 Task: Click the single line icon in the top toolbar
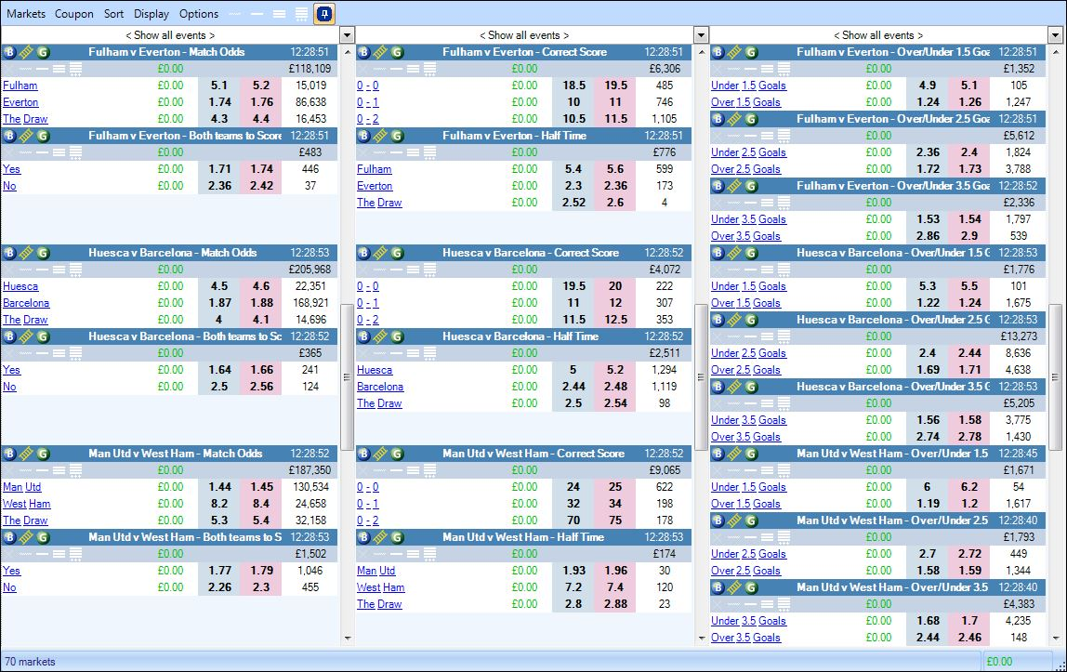257,14
